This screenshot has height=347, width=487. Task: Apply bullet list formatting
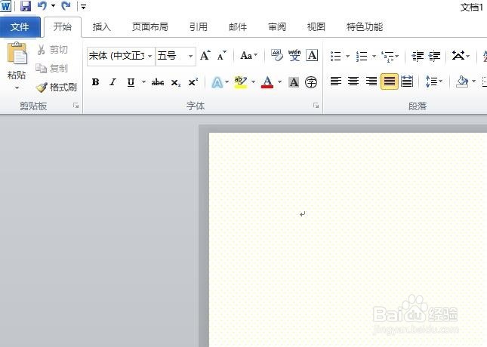pyautogui.click(x=336, y=56)
